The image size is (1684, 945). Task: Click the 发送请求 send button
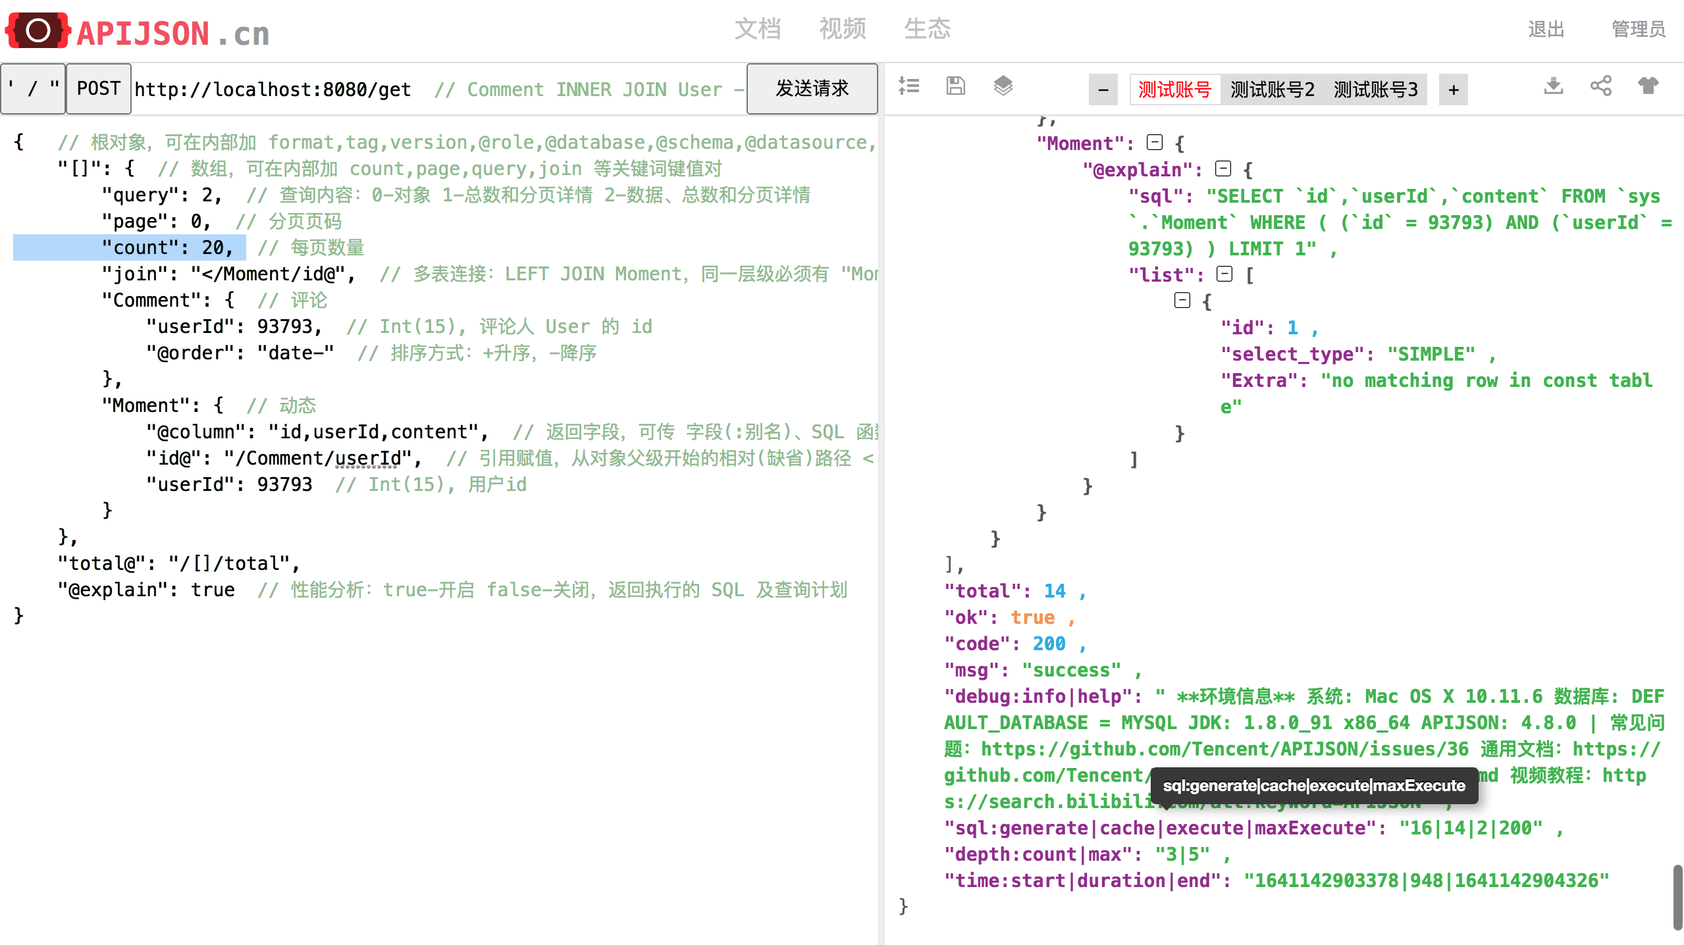[x=812, y=88]
